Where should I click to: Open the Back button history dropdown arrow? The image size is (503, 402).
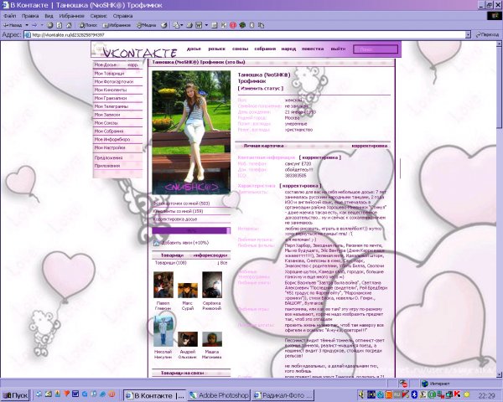tap(27, 25)
